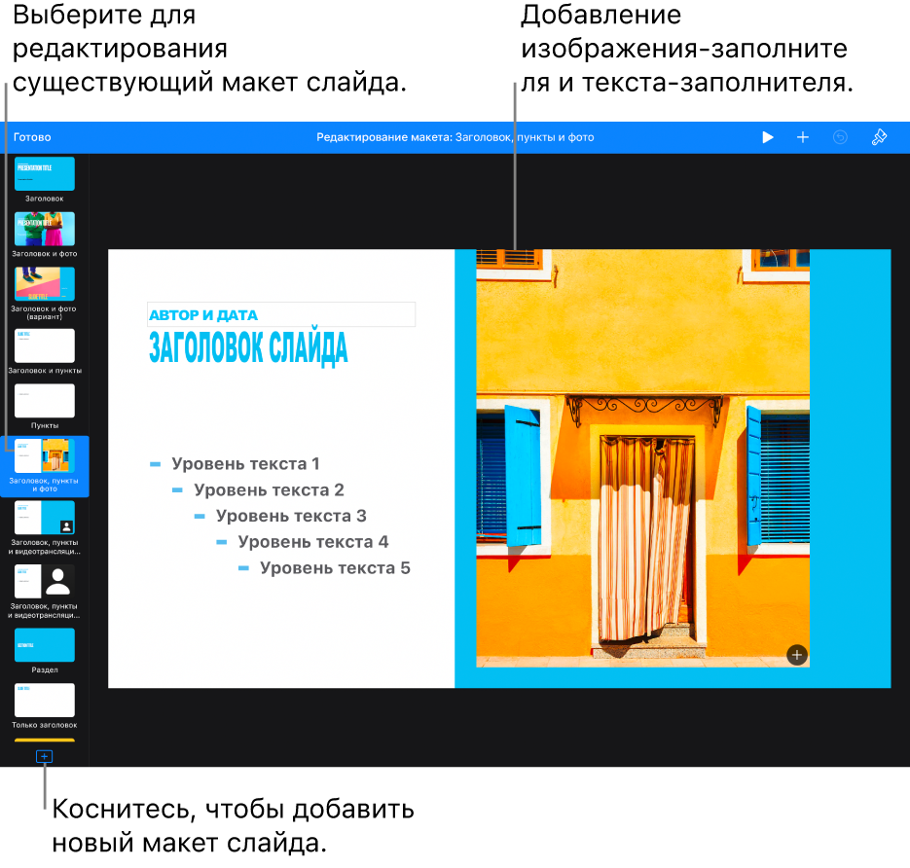The image size is (910, 868).
Task: Select the video layout with blue background
Action: click(45, 518)
